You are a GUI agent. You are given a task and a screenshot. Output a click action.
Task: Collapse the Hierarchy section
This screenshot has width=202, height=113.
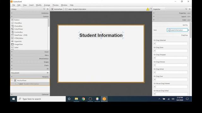30,77
